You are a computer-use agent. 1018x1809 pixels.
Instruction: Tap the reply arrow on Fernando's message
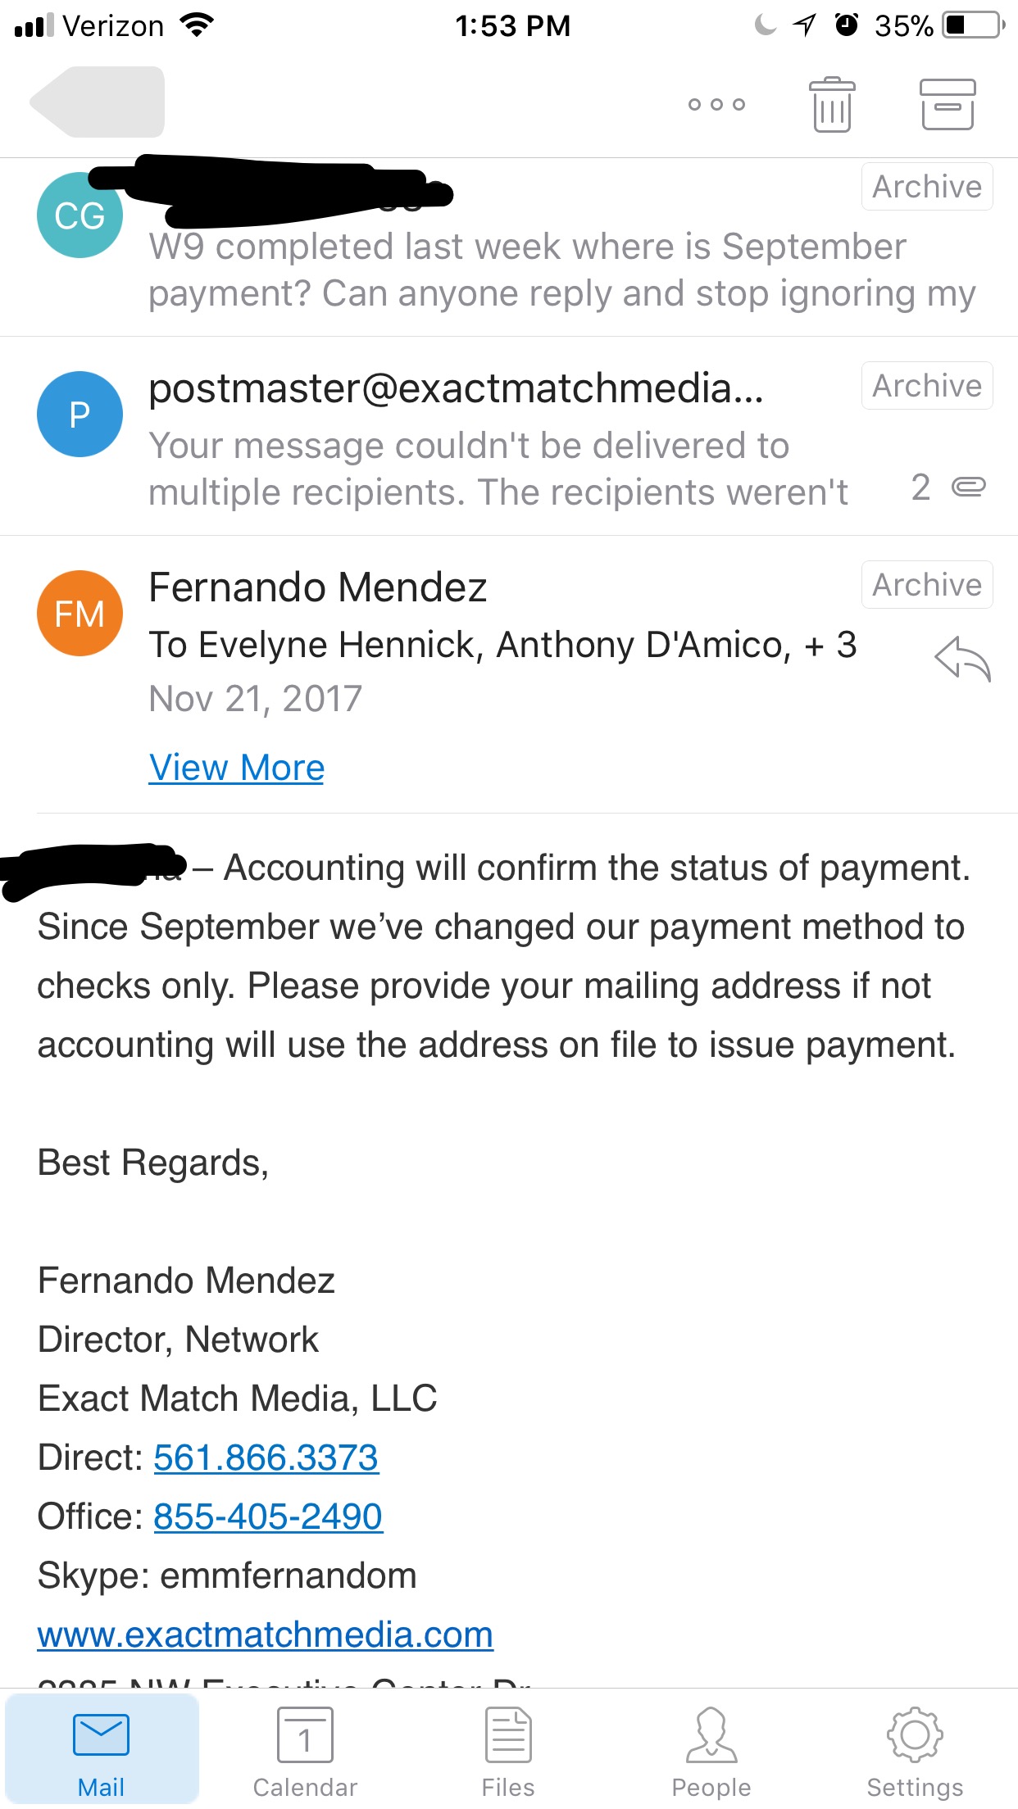click(x=963, y=659)
